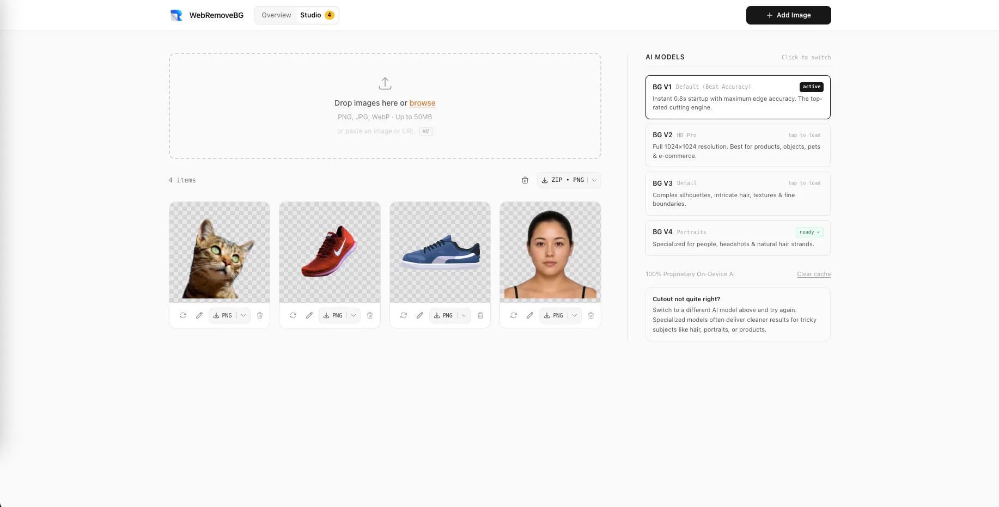999x507 pixels.
Task: Open the woman portrait thumbnail
Action: tap(550, 252)
